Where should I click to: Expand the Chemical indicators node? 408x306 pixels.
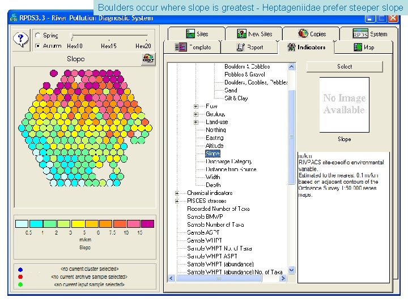(177, 193)
